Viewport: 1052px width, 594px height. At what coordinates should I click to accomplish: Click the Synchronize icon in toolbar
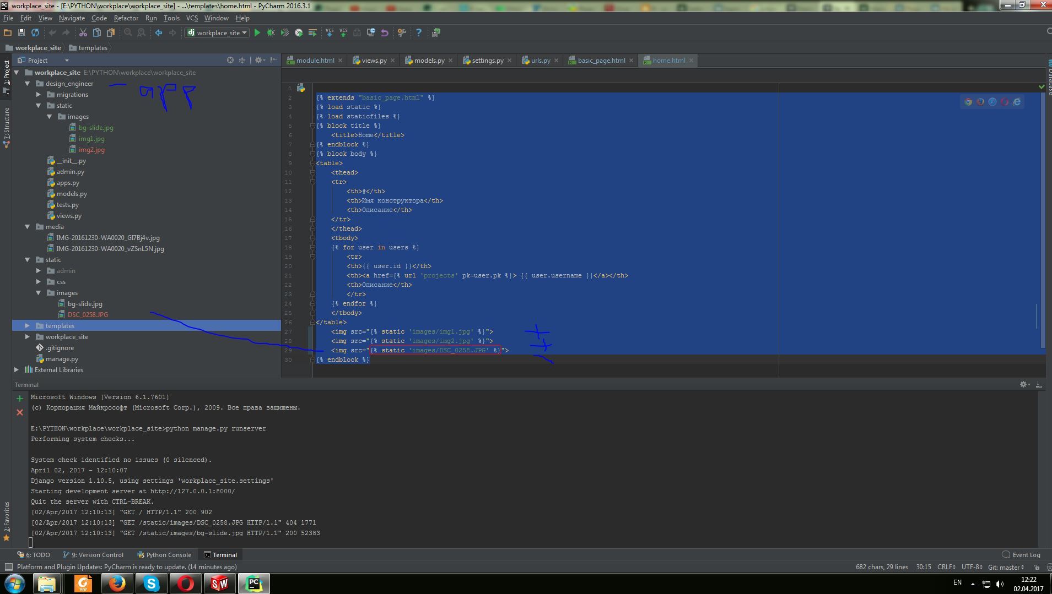click(x=35, y=32)
